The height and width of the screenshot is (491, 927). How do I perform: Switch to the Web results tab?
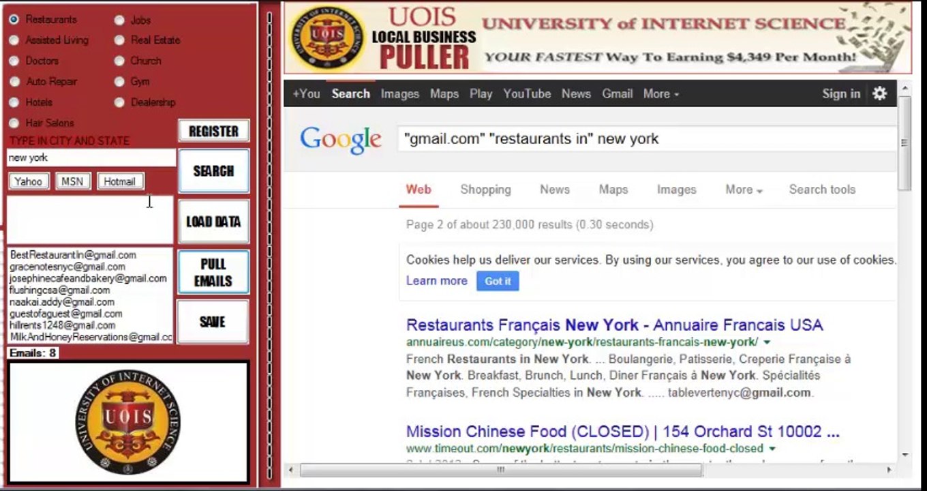point(419,190)
